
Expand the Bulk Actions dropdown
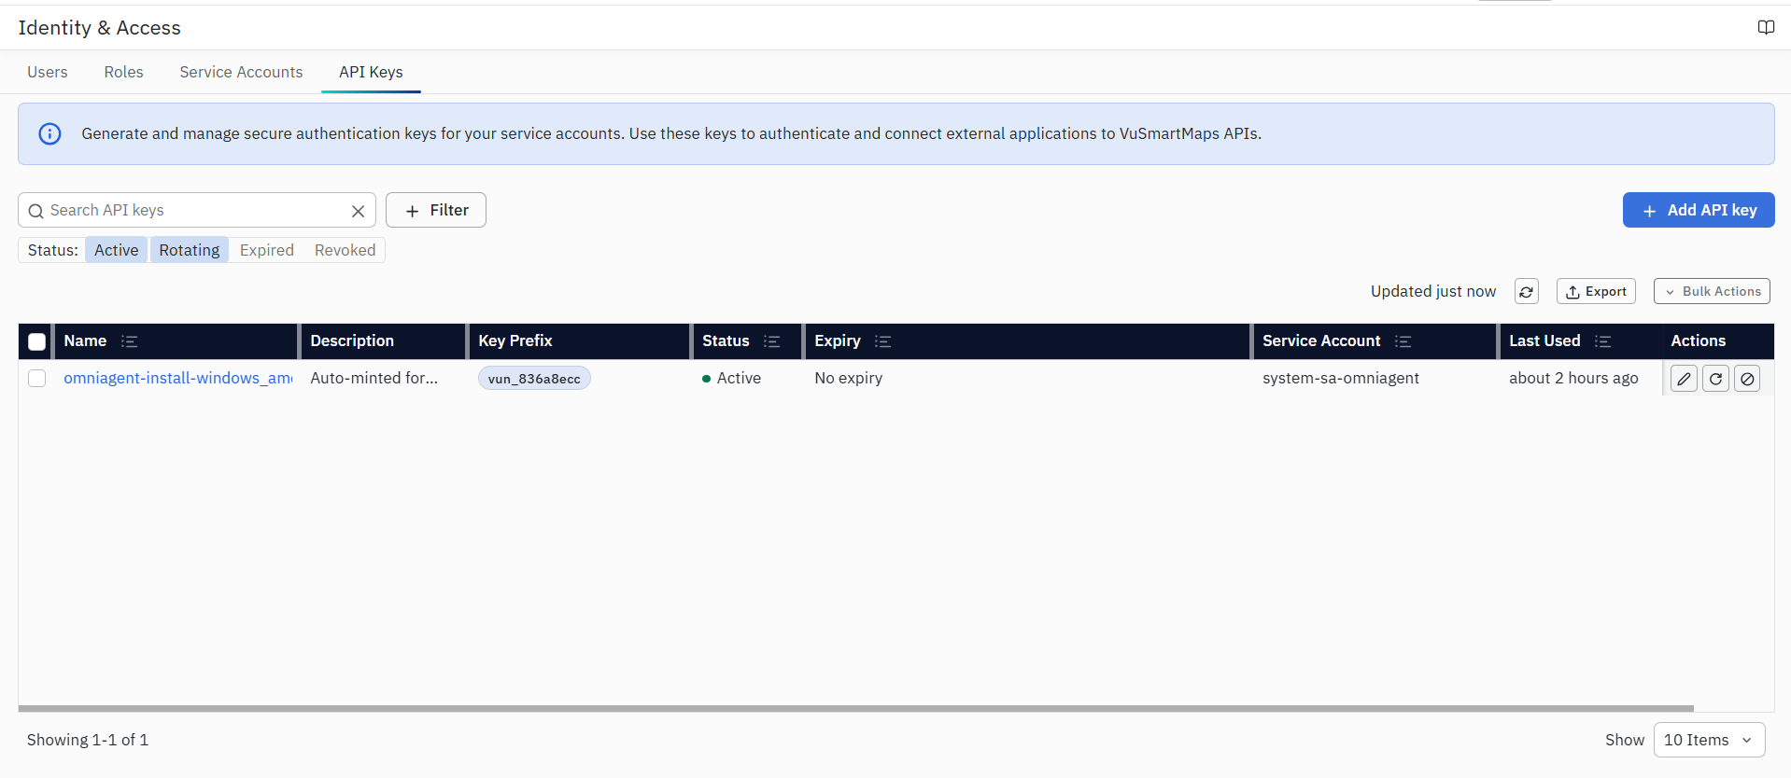[x=1712, y=291]
